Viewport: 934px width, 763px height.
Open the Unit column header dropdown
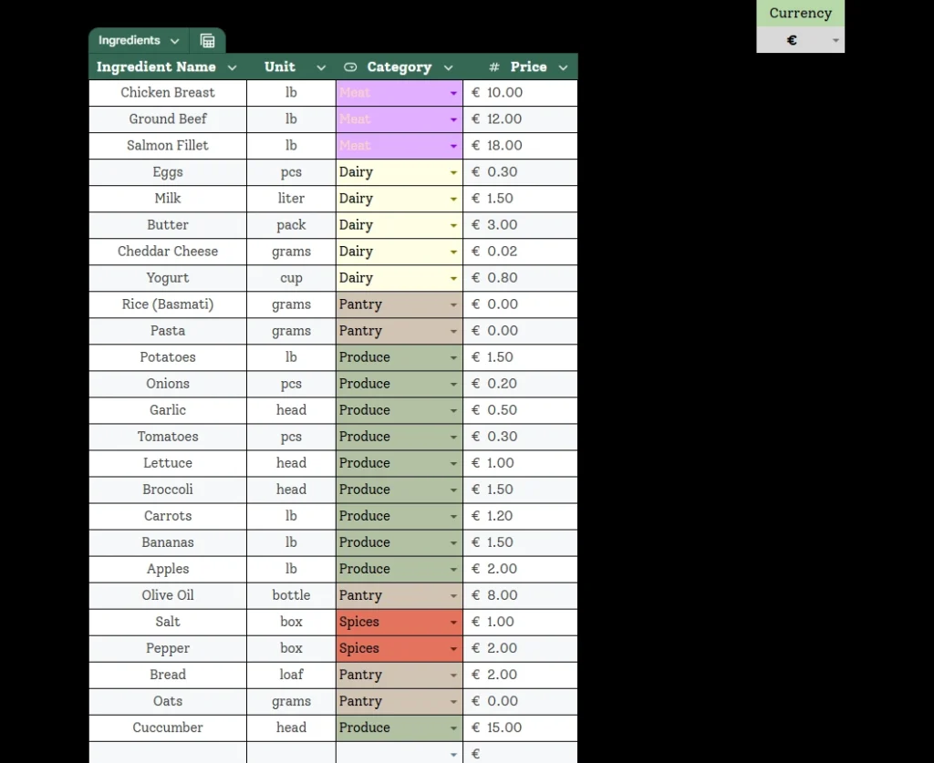tap(321, 67)
